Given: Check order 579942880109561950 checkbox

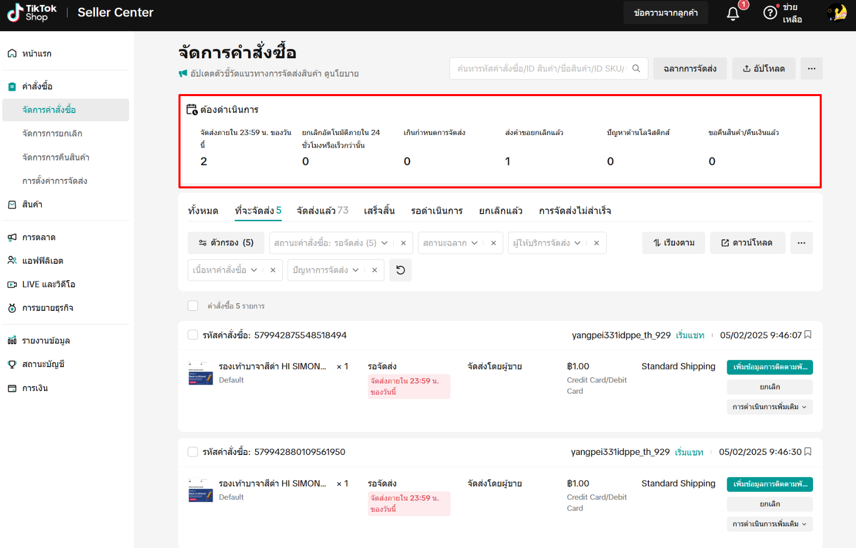Looking at the screenshot, I should click(x=193, y=451).
